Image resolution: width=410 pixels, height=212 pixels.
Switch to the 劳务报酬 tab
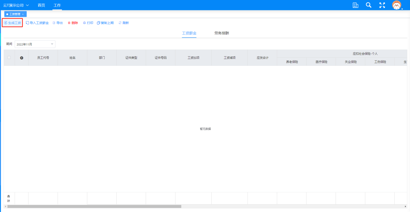click(222, 33)
